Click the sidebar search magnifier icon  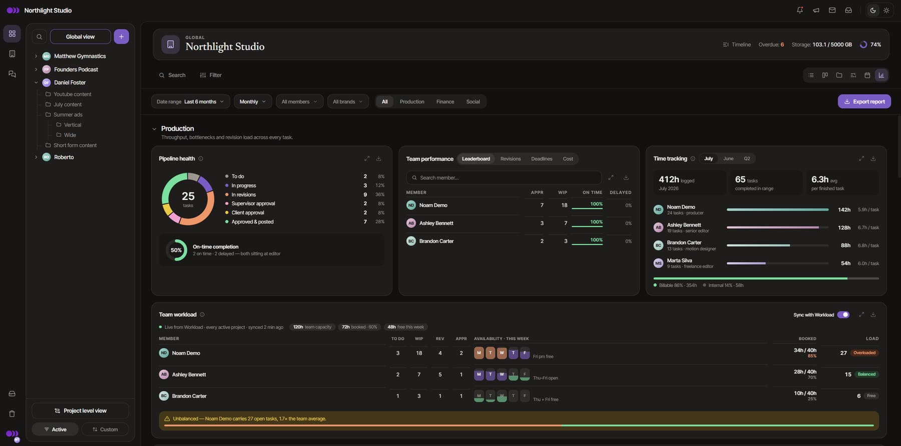39,36
